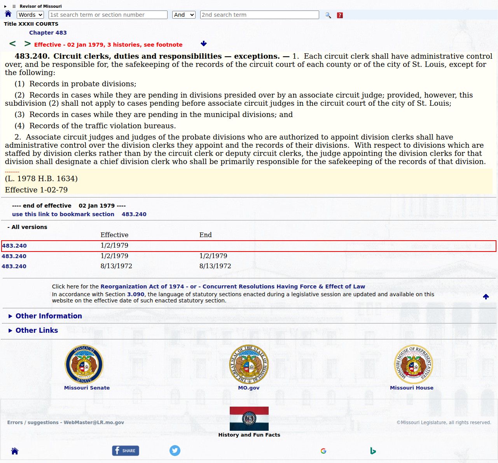
Task: Open the And operator dropdown
Action: coord(184,15)
